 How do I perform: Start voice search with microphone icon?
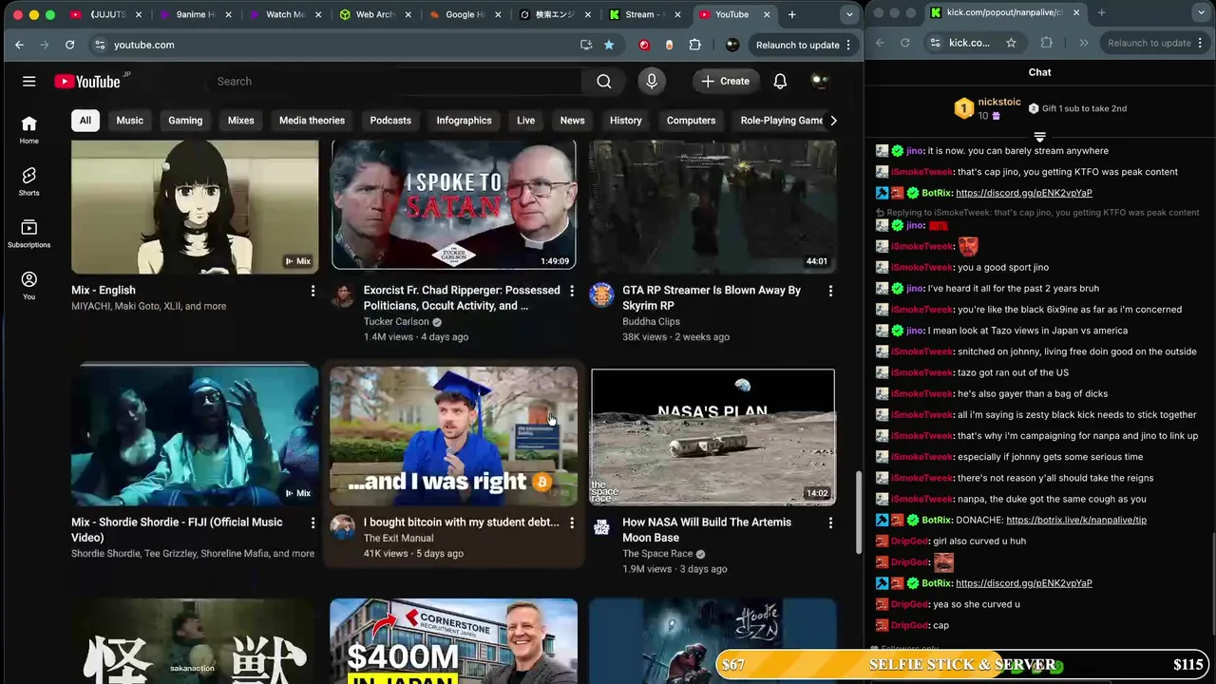pyautogui.click(x=652, y=82)
